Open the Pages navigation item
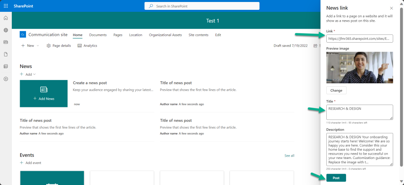This screenshot has width=404, height=185. click(118, 35)
